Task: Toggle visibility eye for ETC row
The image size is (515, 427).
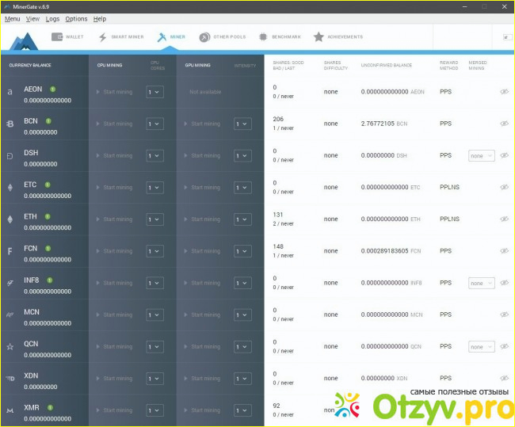Action: (x=504, y=187)
